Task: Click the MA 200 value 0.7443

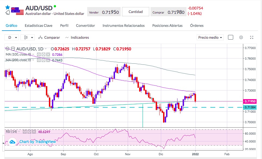Action: coord(57,60)
